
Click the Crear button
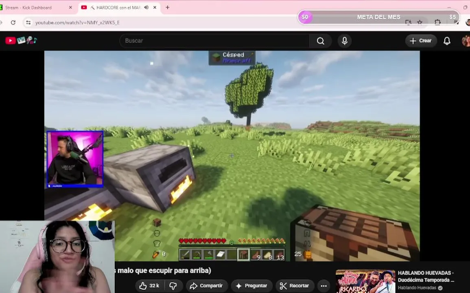(x=421, y=41)
